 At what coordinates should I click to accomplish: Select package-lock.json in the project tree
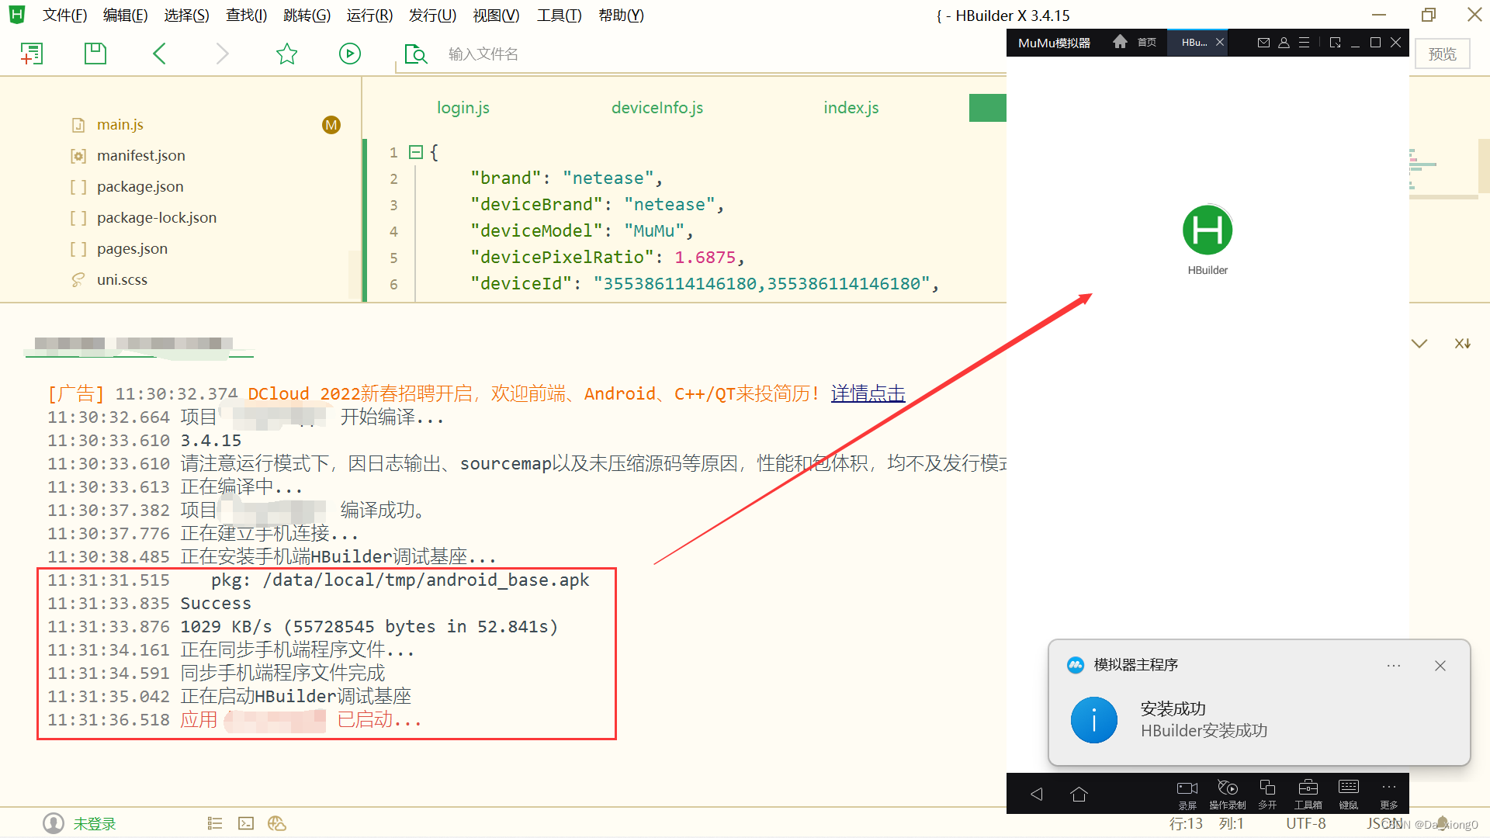pos(156,218)
